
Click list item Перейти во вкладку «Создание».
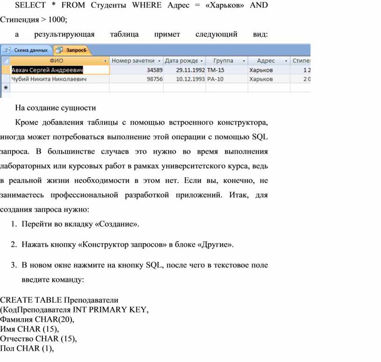click(80, 224)
